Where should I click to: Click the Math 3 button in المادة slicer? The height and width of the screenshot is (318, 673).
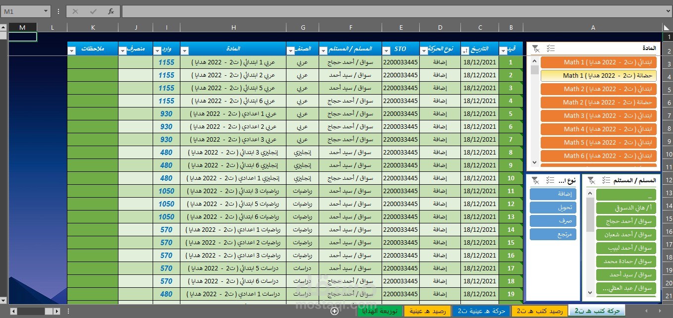click(x=598, y=115)
